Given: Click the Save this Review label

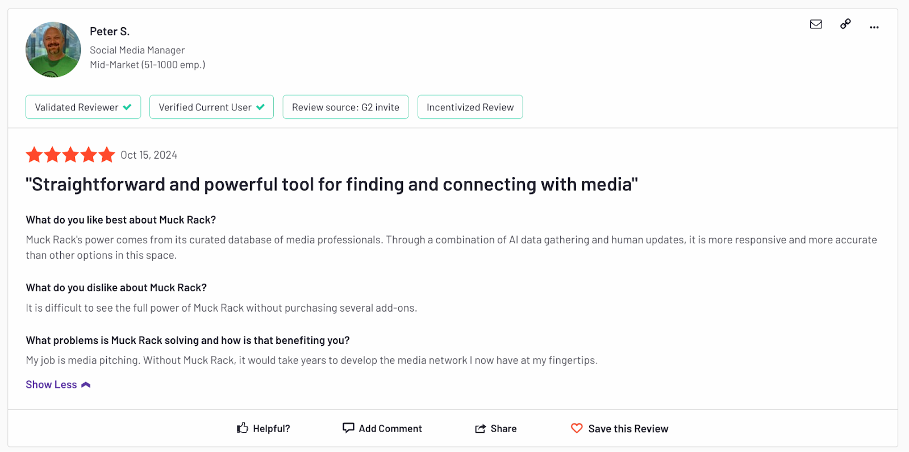Looking at the screenshot, I should coord(628,429).
